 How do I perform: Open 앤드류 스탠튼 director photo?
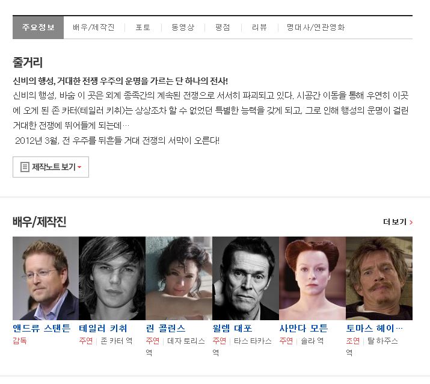click(x=46, y=278)
